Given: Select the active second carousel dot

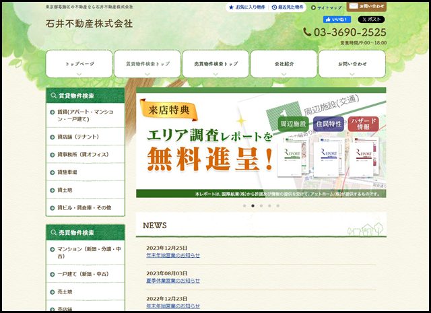Looking at the screenshot, I should pos(253,206).
